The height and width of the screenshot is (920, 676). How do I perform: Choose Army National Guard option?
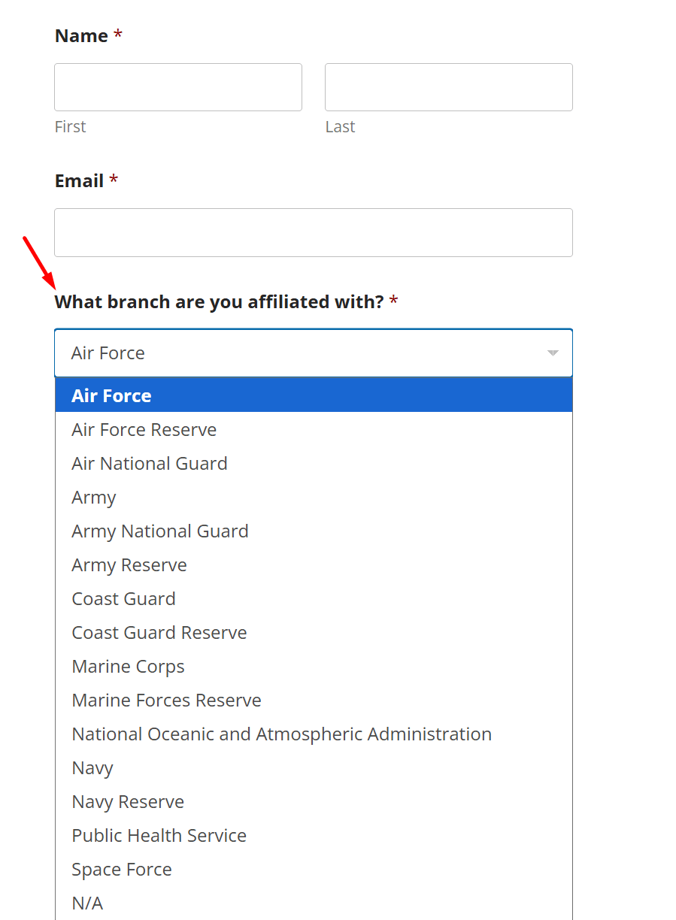coord(159,531)
